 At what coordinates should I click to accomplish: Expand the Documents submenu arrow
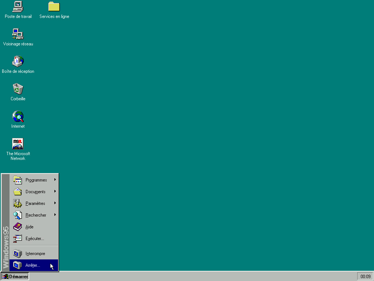55,191
